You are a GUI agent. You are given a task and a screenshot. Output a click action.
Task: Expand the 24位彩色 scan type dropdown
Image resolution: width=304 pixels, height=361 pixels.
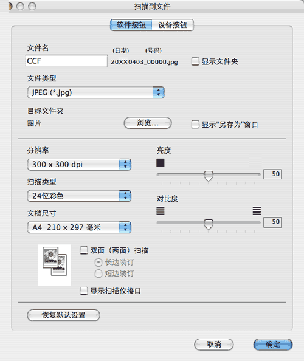click(79, 196)
